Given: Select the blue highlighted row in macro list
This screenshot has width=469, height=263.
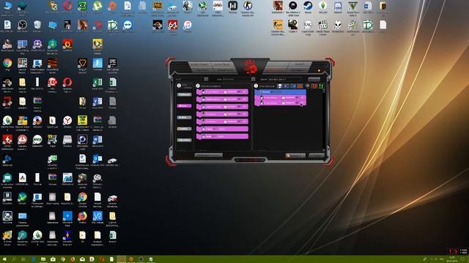Looking at the screenshot, I should tap(280, 92).
